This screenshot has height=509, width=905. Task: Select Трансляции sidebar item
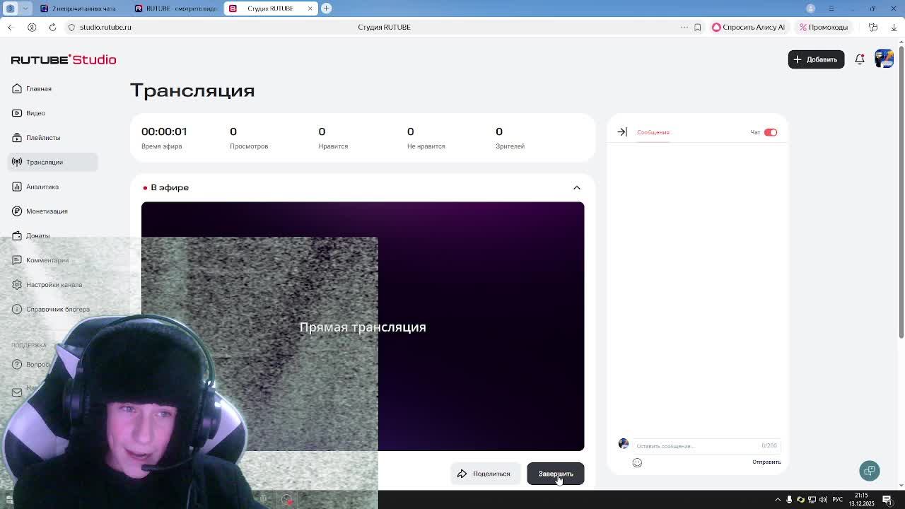(x=54, y=162)
